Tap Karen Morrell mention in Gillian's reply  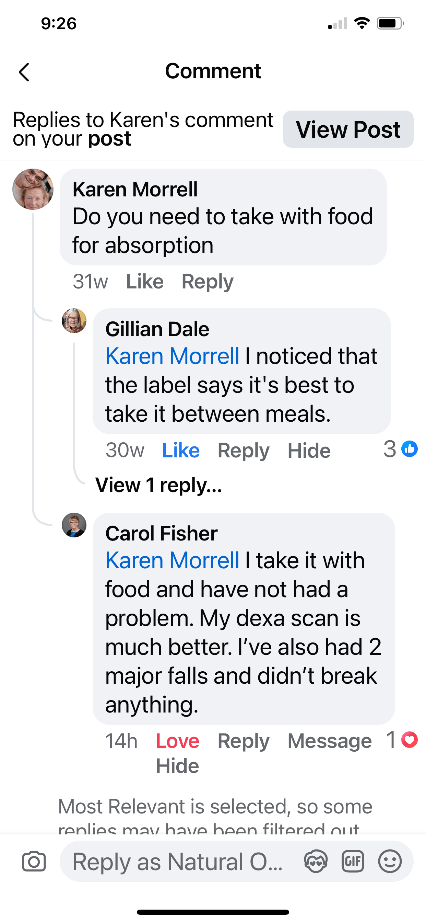coord(172,356)
